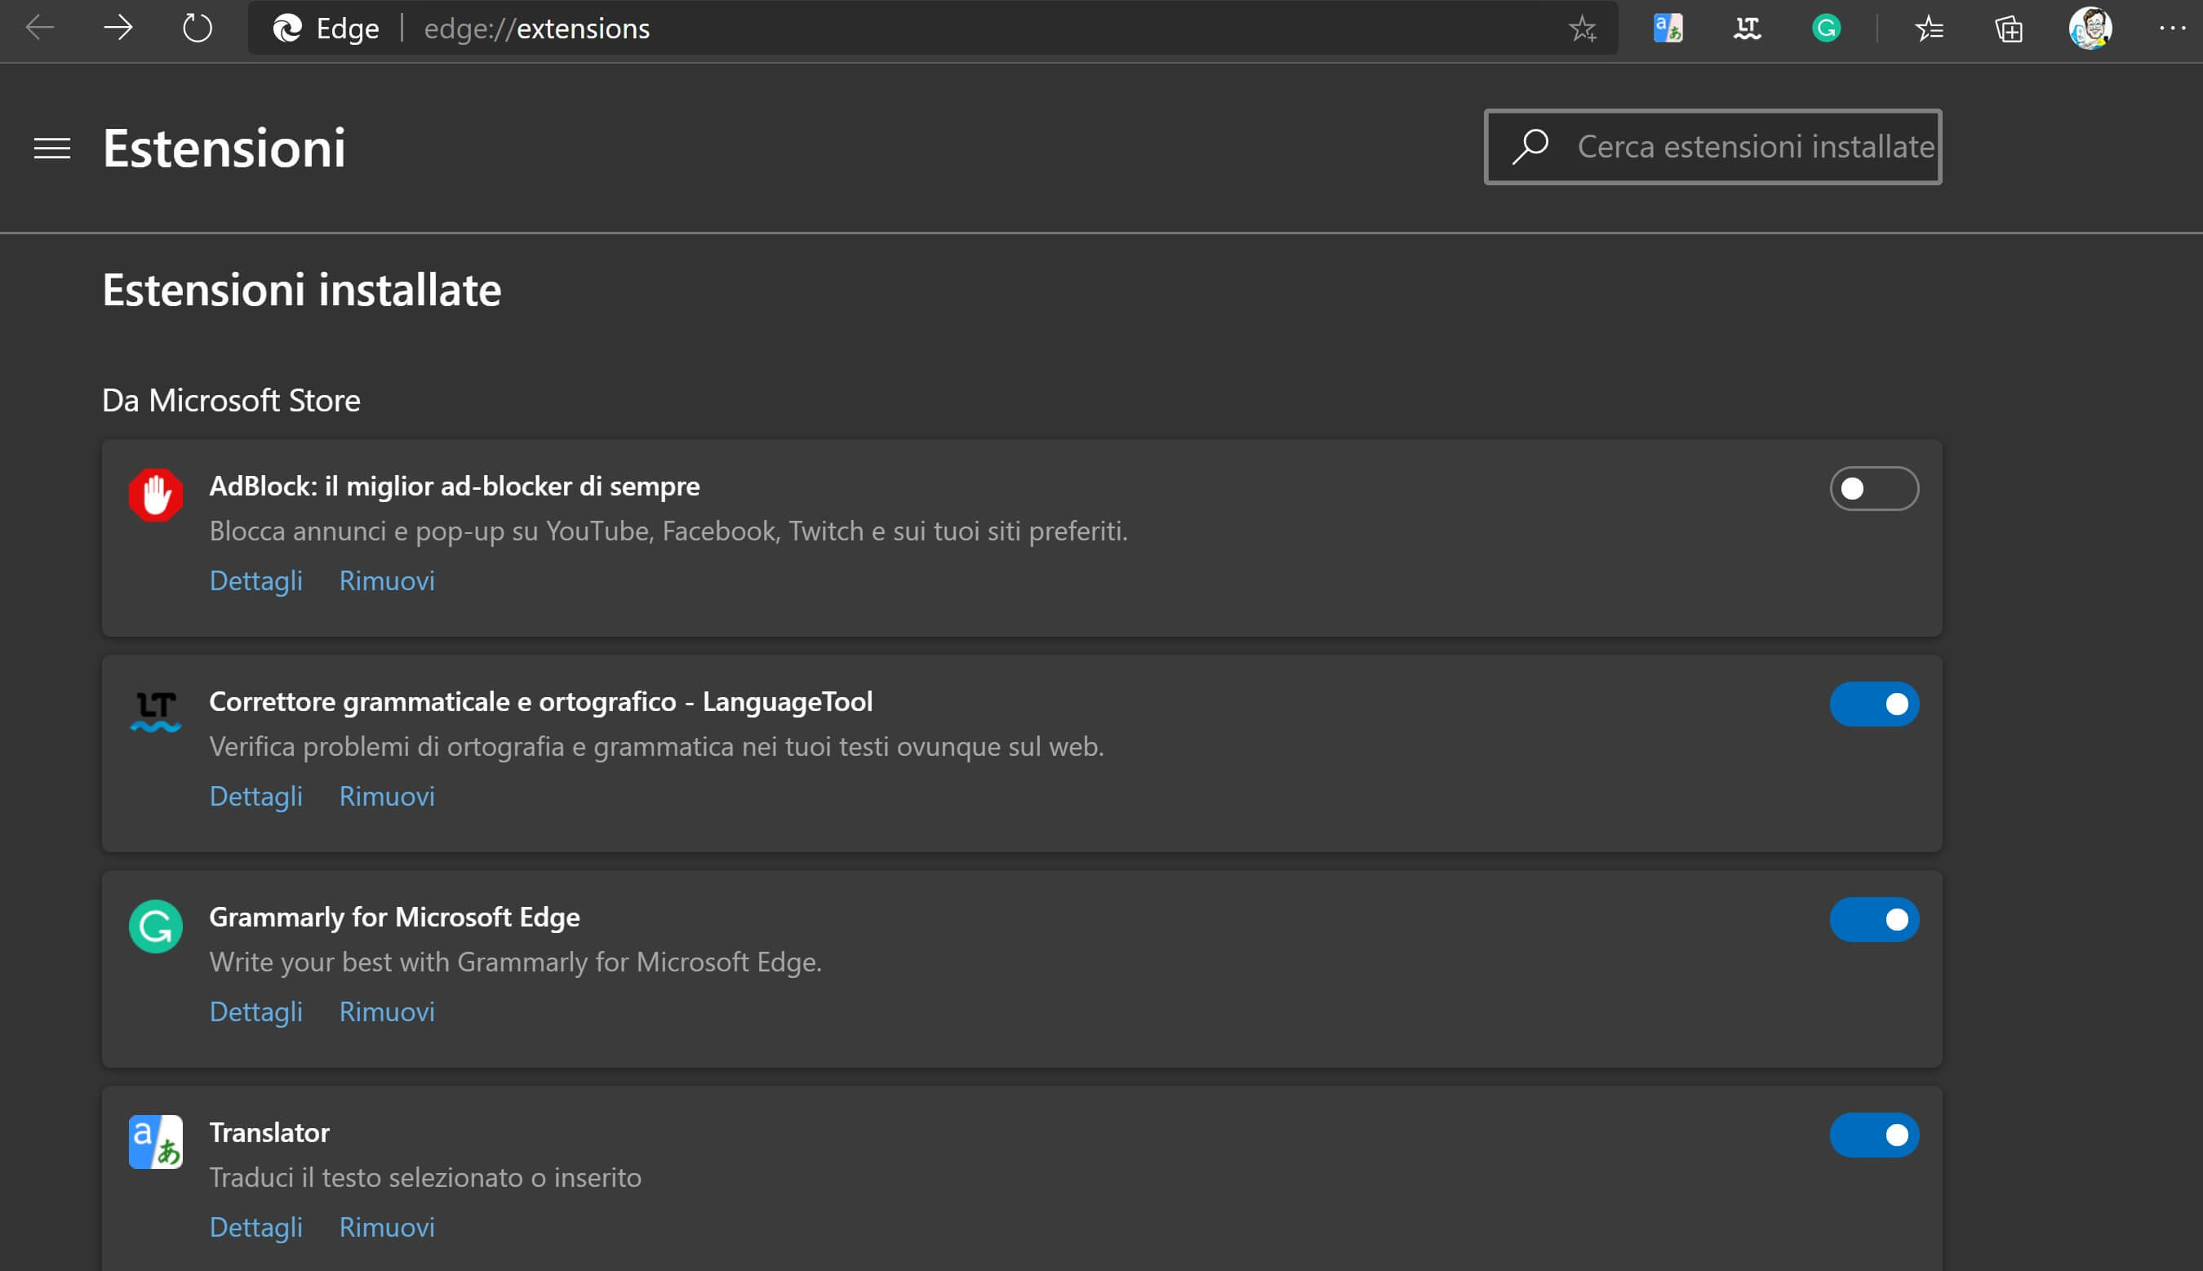Focus the Cerca estensioni installate search field

coord(1754,147)
